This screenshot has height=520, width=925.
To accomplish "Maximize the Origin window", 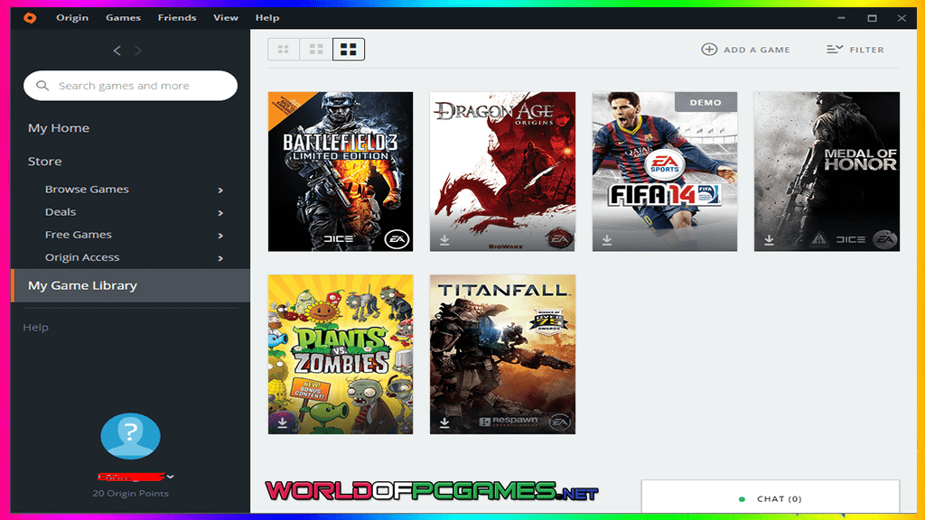I will click(x=872, y=18).
